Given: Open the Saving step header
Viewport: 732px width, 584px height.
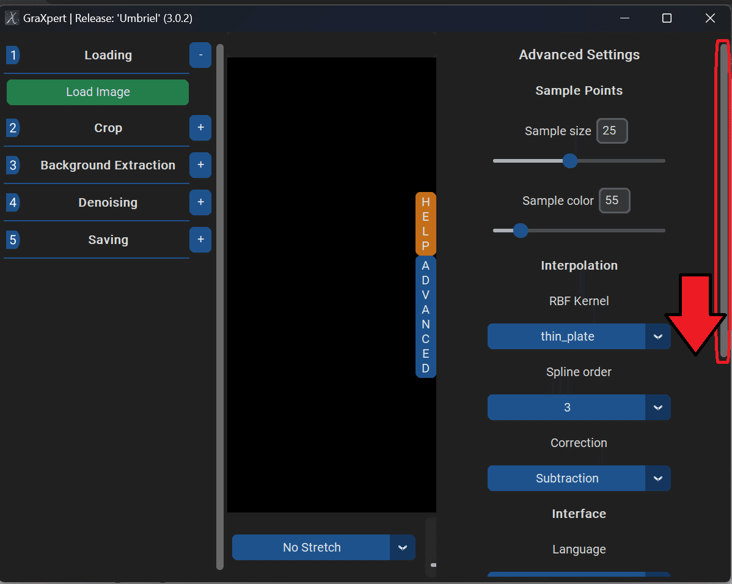Looking at the screenshot, I should pos(108,240).
